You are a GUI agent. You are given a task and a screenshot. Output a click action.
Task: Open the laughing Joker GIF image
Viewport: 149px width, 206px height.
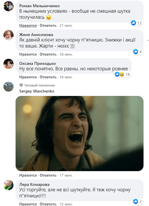80,133
